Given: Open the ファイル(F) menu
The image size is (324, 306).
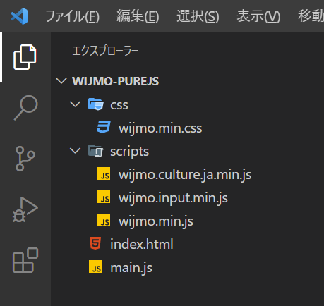Looking at the screenshot, I should click(73, 16).
